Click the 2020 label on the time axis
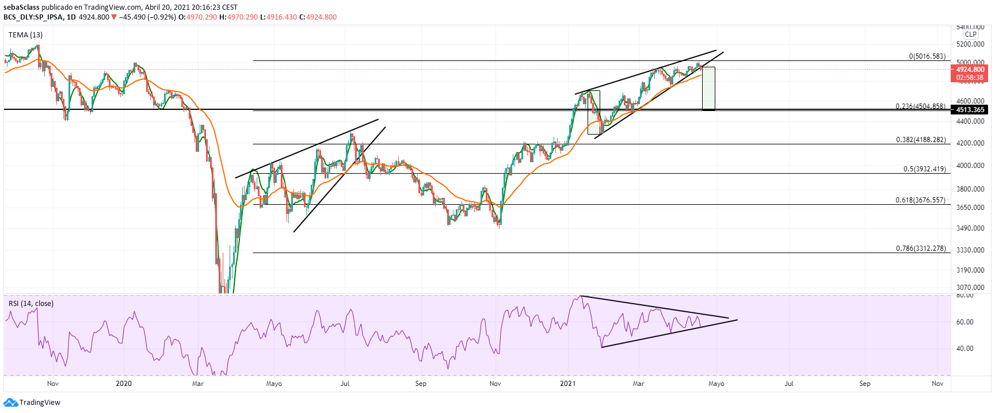Image resolution: width=995 pixels, height=413 pixels. point(124,384)
